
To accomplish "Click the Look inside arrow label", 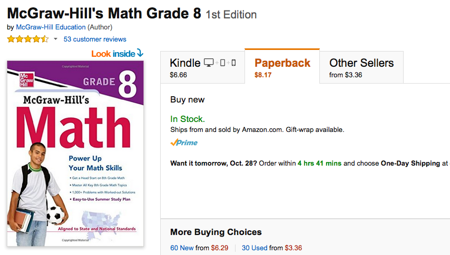I will pos(117,53).
